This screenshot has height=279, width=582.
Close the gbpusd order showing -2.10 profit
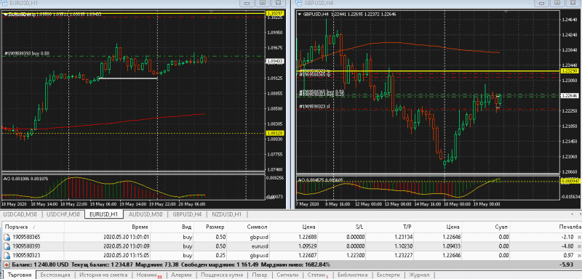(x=578, y=237)
